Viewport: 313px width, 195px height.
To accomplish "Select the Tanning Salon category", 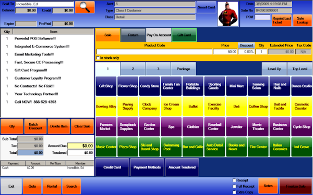I will (x=258, y=86).
